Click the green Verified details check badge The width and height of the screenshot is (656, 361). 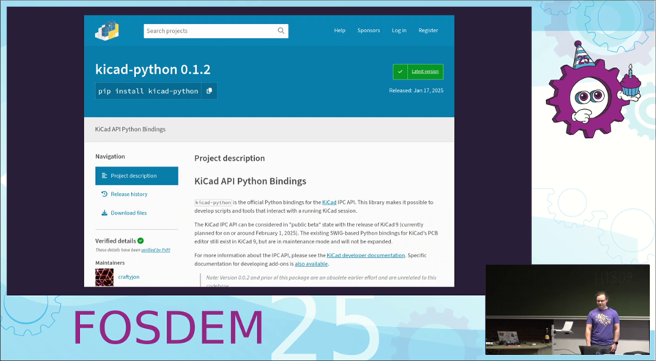[141, 240]
